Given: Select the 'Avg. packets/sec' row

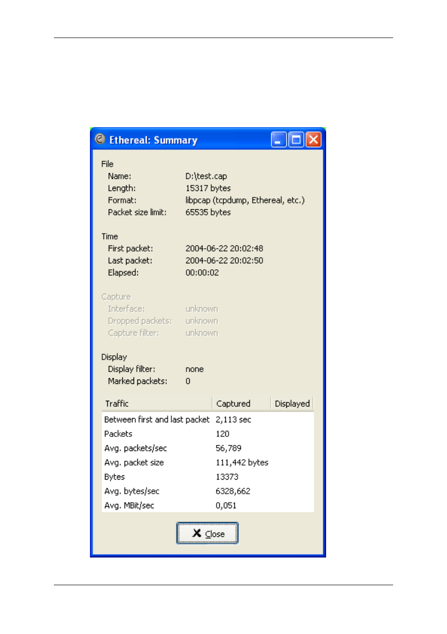Looking at the screenshot, I should click(x=208, y=448).
